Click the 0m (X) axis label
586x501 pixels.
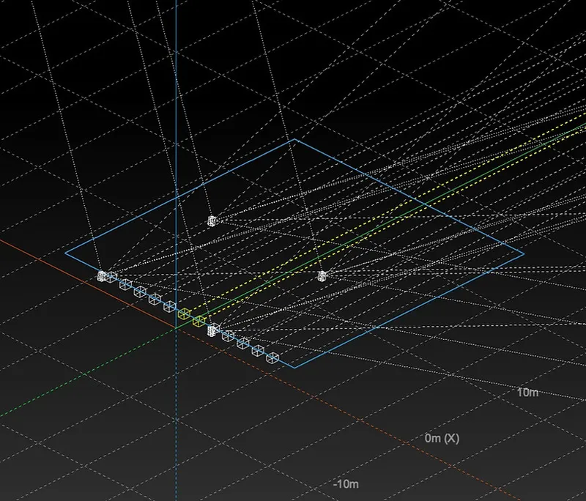[442, 438]
